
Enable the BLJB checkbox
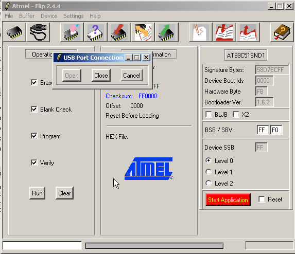(209, 114)
